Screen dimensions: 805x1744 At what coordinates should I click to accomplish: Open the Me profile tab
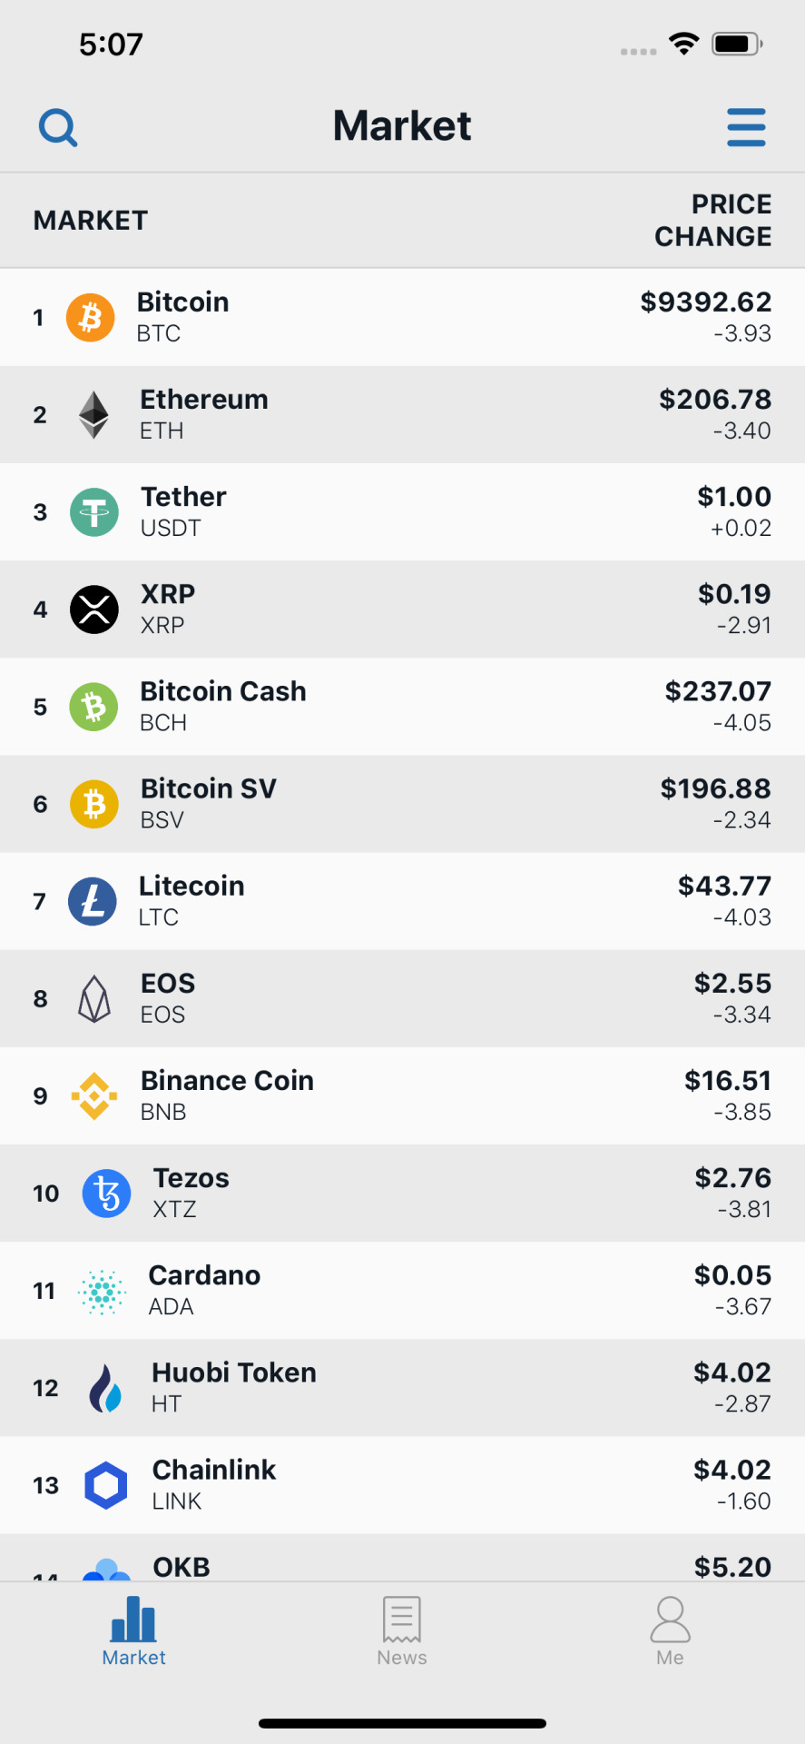(x=670, y=1631)
